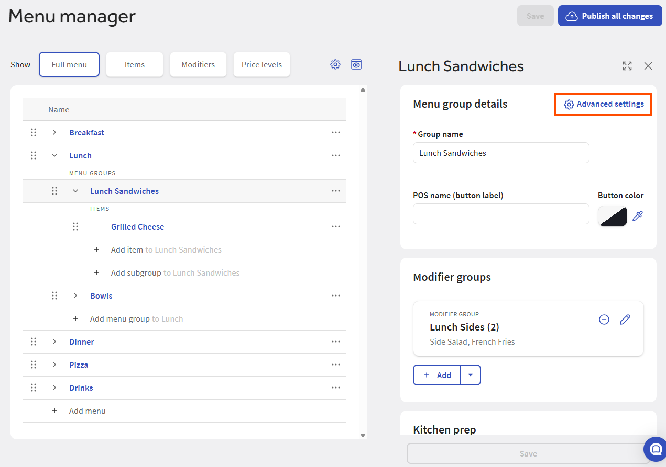Click Add menu group to Lunch
Image resolution: width=666 pixels, height=467 pixels.
coord(136,318)
